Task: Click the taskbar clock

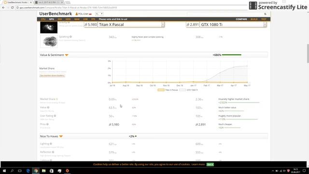Action: click(x=295, y=171)
